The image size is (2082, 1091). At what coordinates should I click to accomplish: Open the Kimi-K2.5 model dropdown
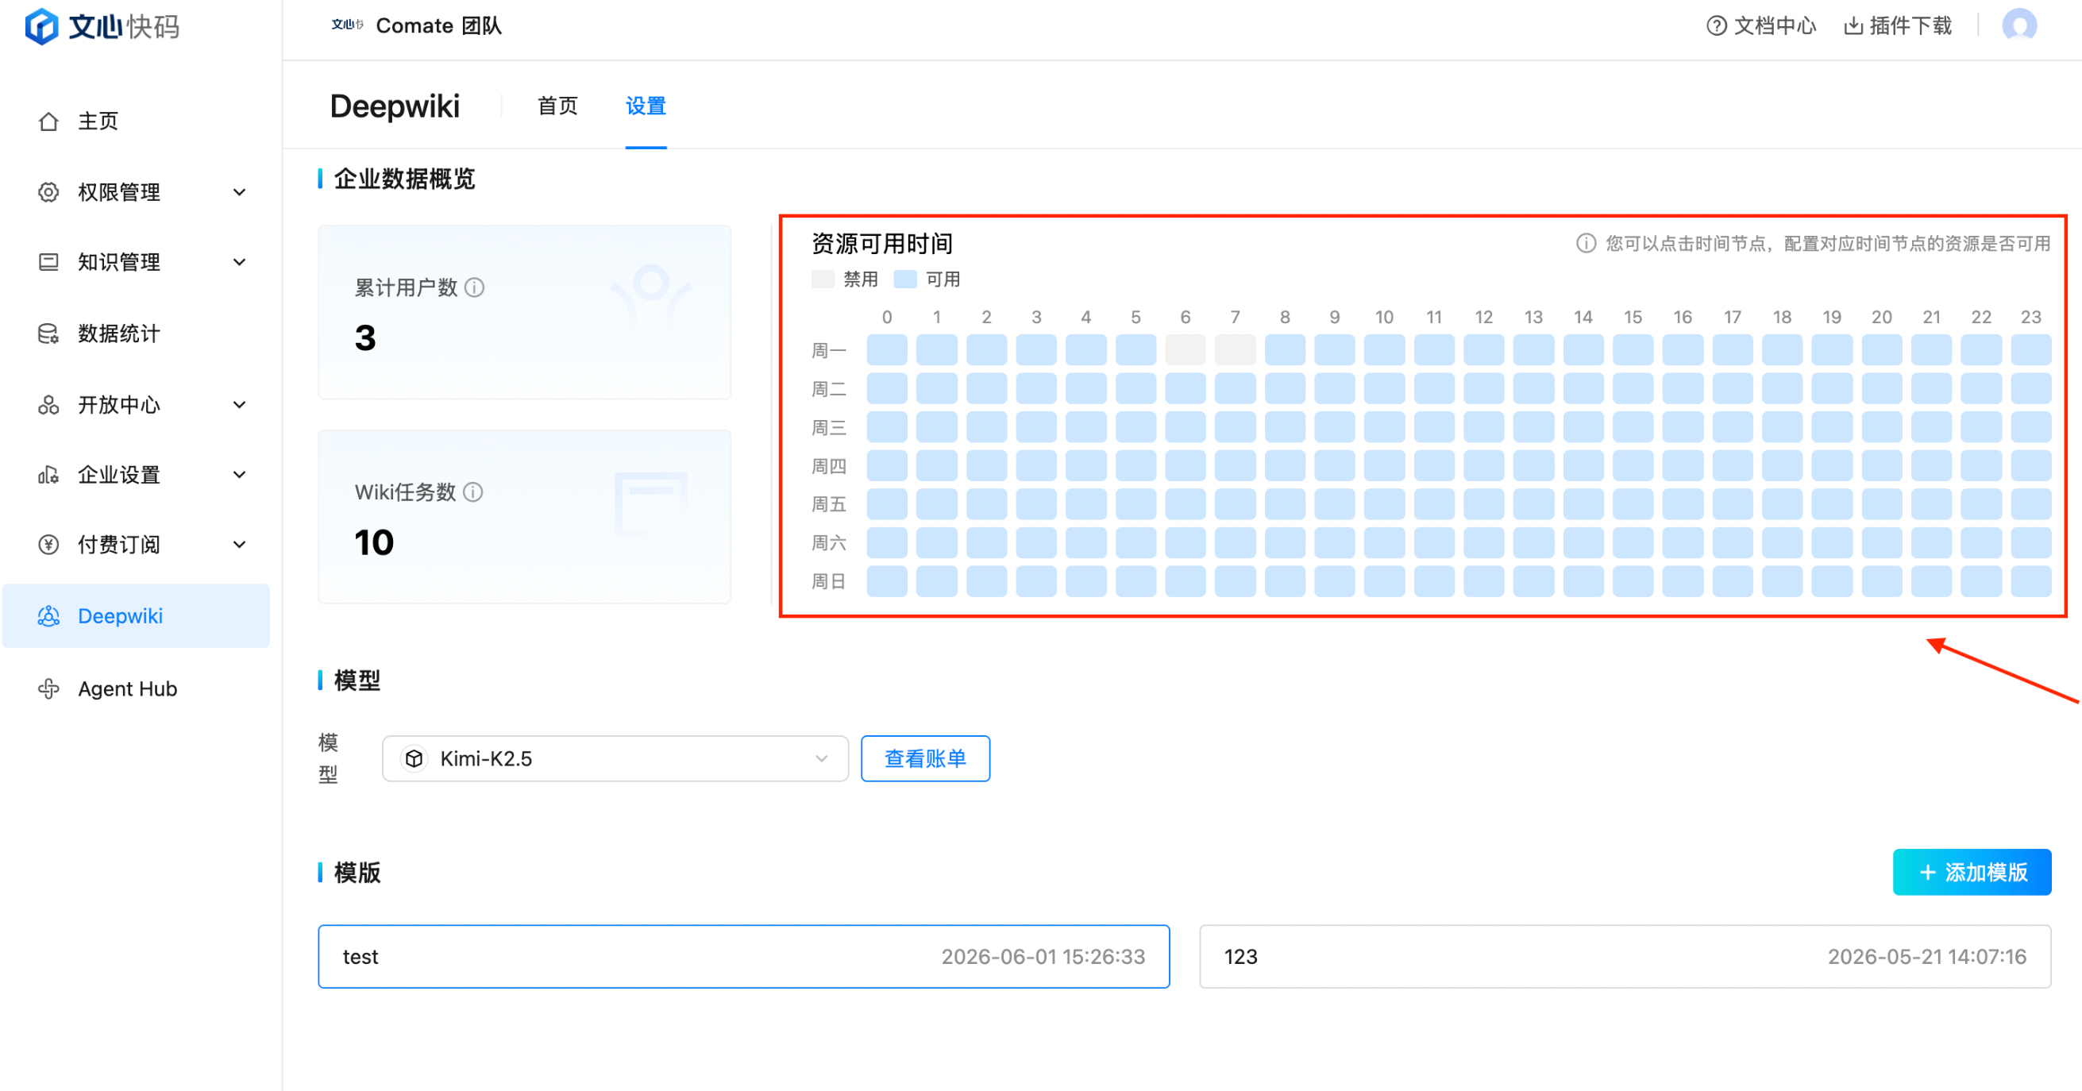tap(615, 759)
